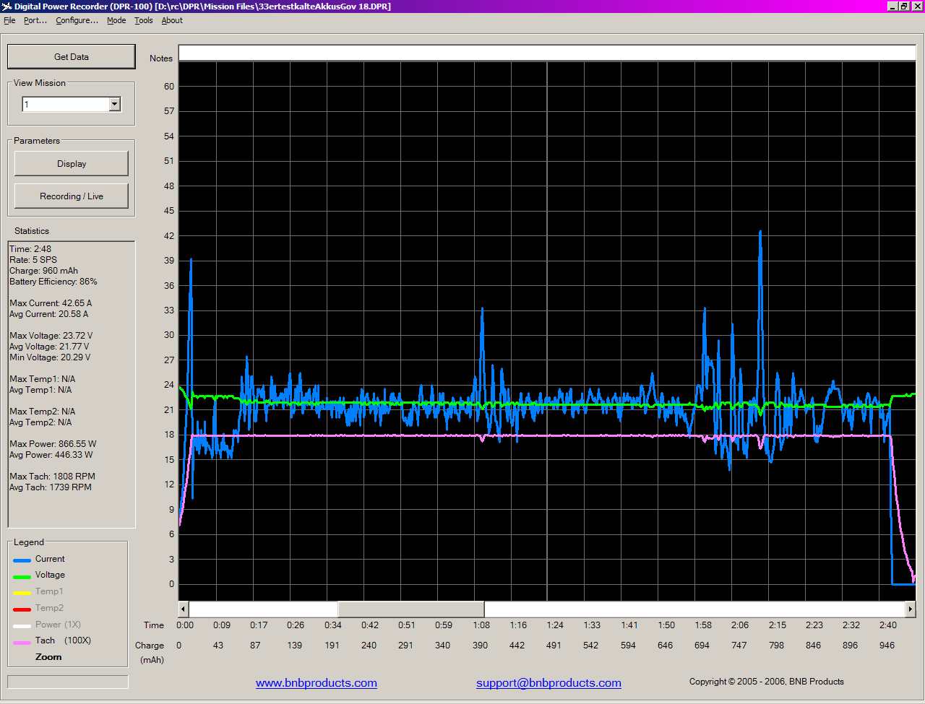The height and width of the screenshot is (704, 925).
Task: Click the chart scrollbar right arrow
Action: [x=910, y=609]
